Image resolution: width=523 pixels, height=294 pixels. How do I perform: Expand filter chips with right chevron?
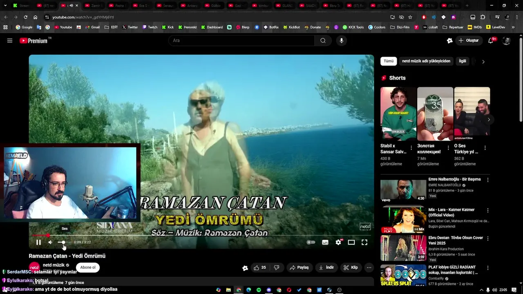point(483,62)
